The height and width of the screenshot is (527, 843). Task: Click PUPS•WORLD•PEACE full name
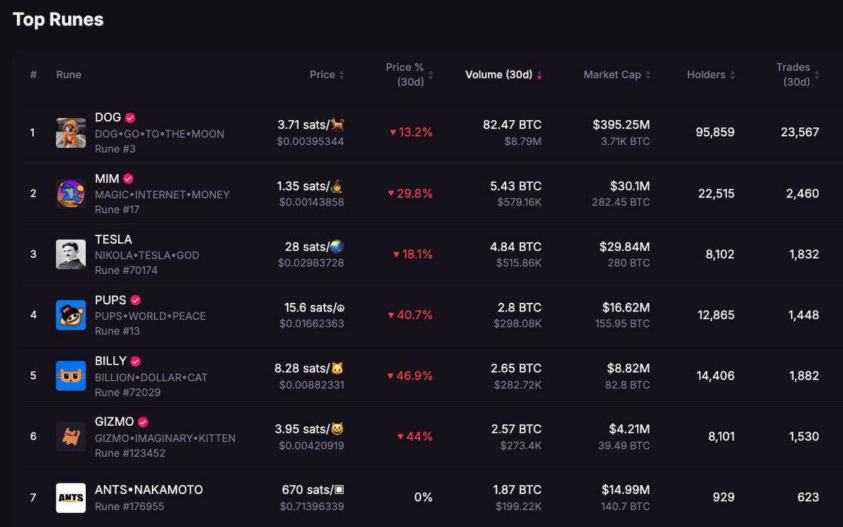pyautogui.click(x=150, y=316)
